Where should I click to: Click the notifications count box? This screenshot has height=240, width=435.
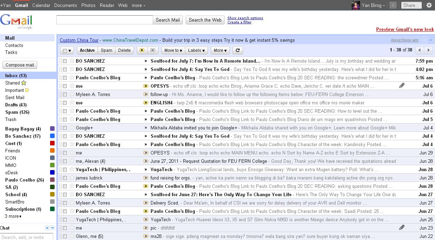393,5
